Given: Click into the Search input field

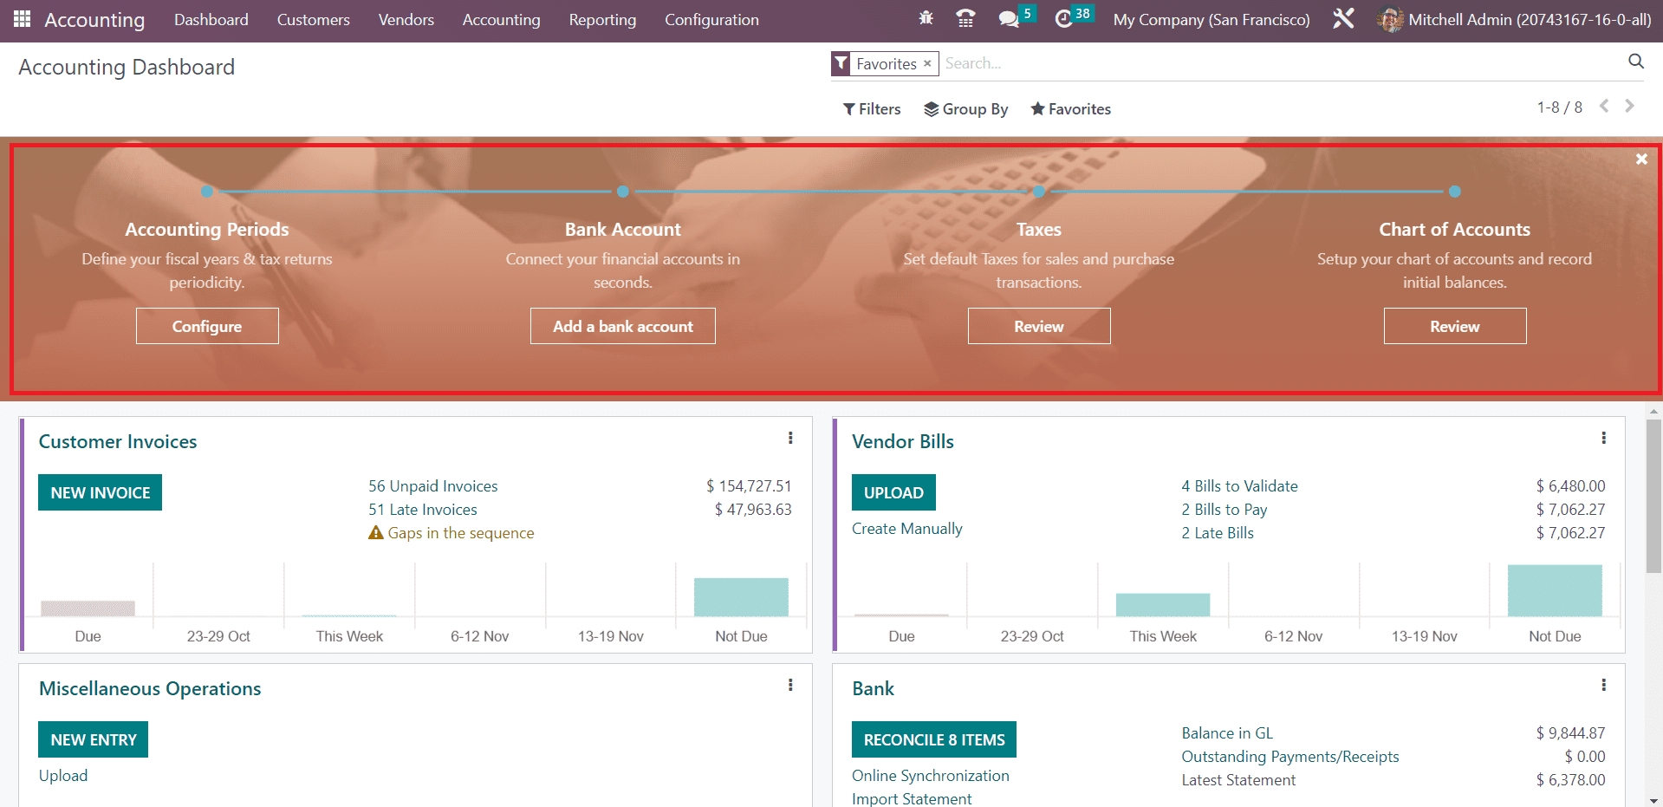Looking at the screenshot, I should tap(1274, 63).
